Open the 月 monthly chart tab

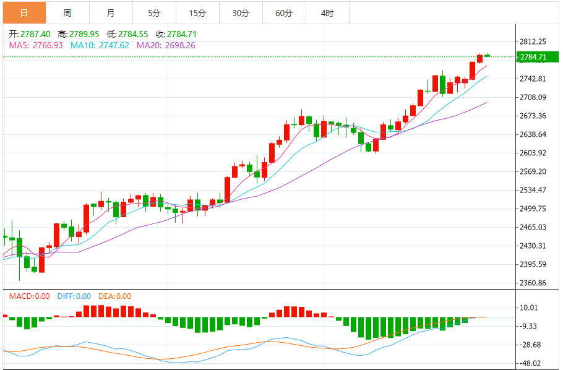tap(110, 12)
